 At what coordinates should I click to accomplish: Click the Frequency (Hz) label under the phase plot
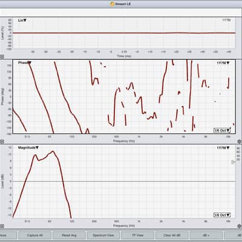point(124,141)
